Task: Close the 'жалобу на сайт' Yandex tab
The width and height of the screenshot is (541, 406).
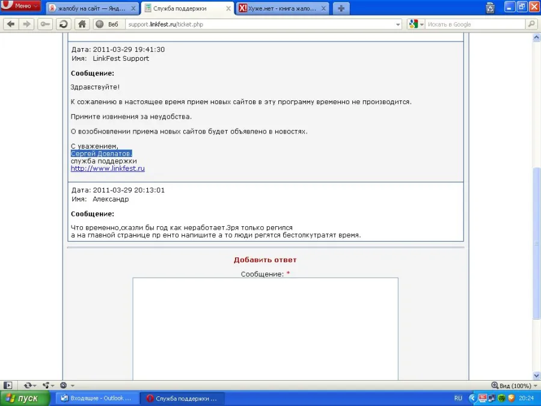Action: [x=133, y=8]
